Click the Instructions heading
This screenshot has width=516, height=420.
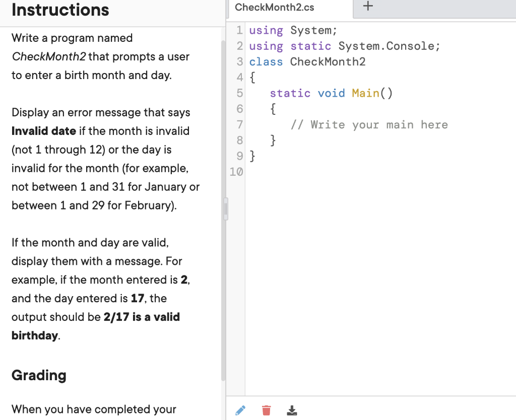coord(60,10)
